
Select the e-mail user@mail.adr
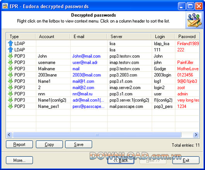click(x=85, y=63)
